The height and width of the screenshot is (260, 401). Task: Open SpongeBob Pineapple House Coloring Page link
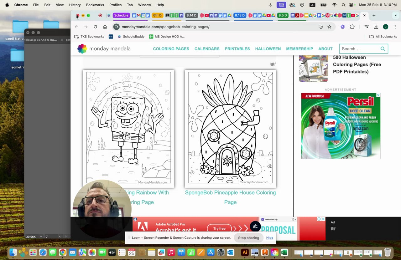click(230, 197)
